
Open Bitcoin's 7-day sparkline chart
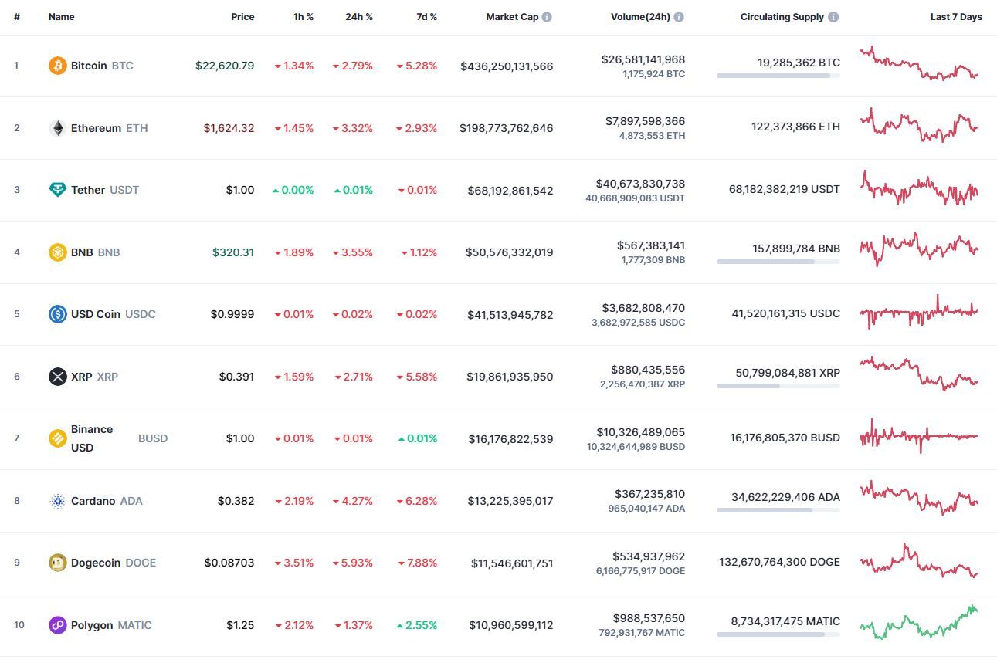[919, 63]
